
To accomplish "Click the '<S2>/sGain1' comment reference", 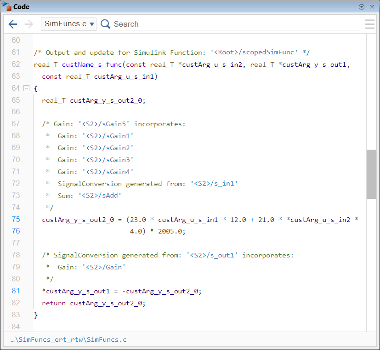I will (110, 135).
